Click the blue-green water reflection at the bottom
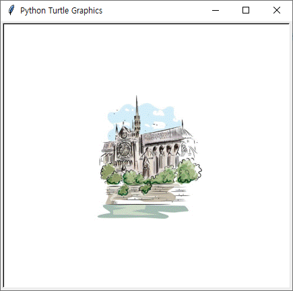Image resolution: width=293 pixels, height=291 pixels. click(x=143, y=212)
